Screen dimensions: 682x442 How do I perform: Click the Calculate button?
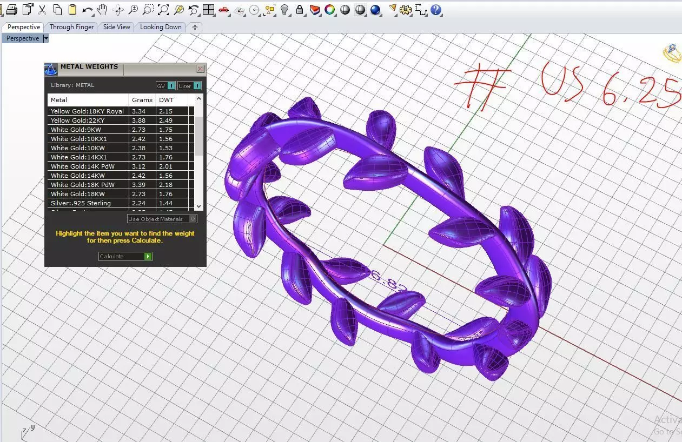(125, 256)
